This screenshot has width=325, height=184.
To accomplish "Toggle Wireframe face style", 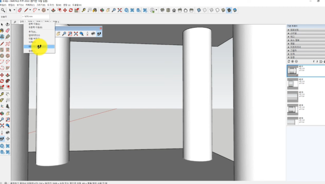I will coord(211,10).
